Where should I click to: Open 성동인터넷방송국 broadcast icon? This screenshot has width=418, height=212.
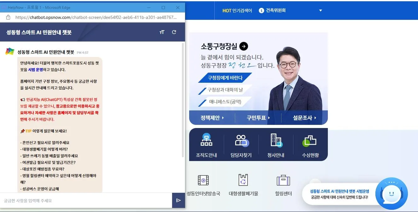[203, 181]
